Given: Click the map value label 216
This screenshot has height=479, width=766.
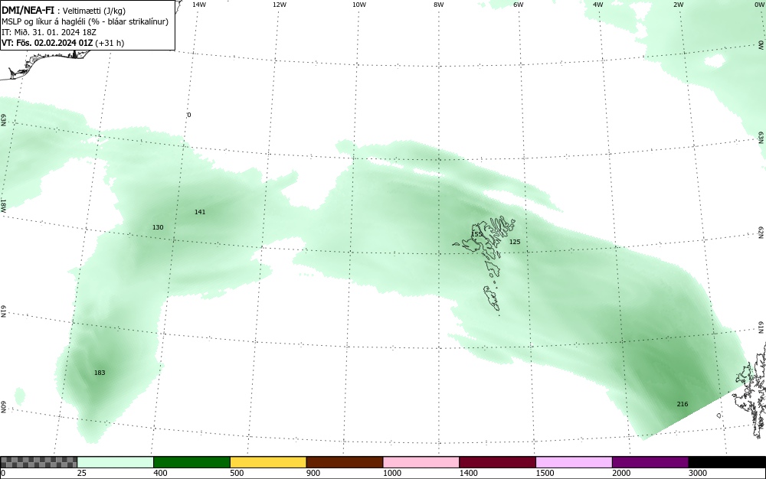Looking at the screenshot, I should (683, 404).
